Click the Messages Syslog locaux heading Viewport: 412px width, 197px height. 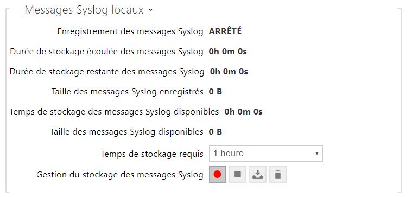click(x=84, y=10)
